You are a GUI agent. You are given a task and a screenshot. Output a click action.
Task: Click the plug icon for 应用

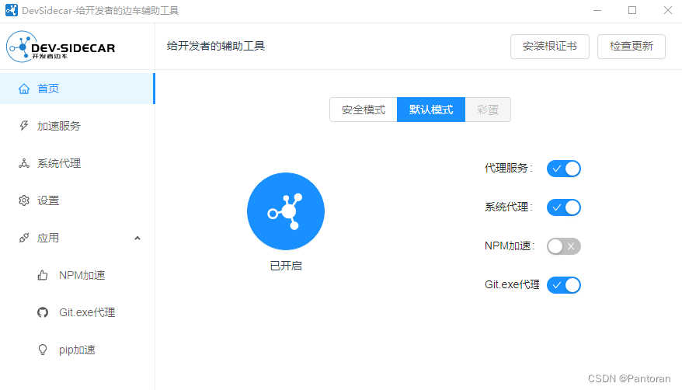[x=24, y=238]
